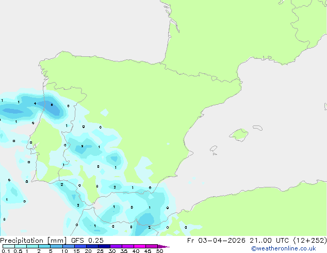Click the '(12+252)' forecast offset text

(x=310, y=241)
